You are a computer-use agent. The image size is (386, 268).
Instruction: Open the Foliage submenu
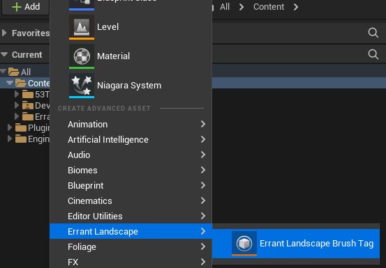[x=131, y=246]
